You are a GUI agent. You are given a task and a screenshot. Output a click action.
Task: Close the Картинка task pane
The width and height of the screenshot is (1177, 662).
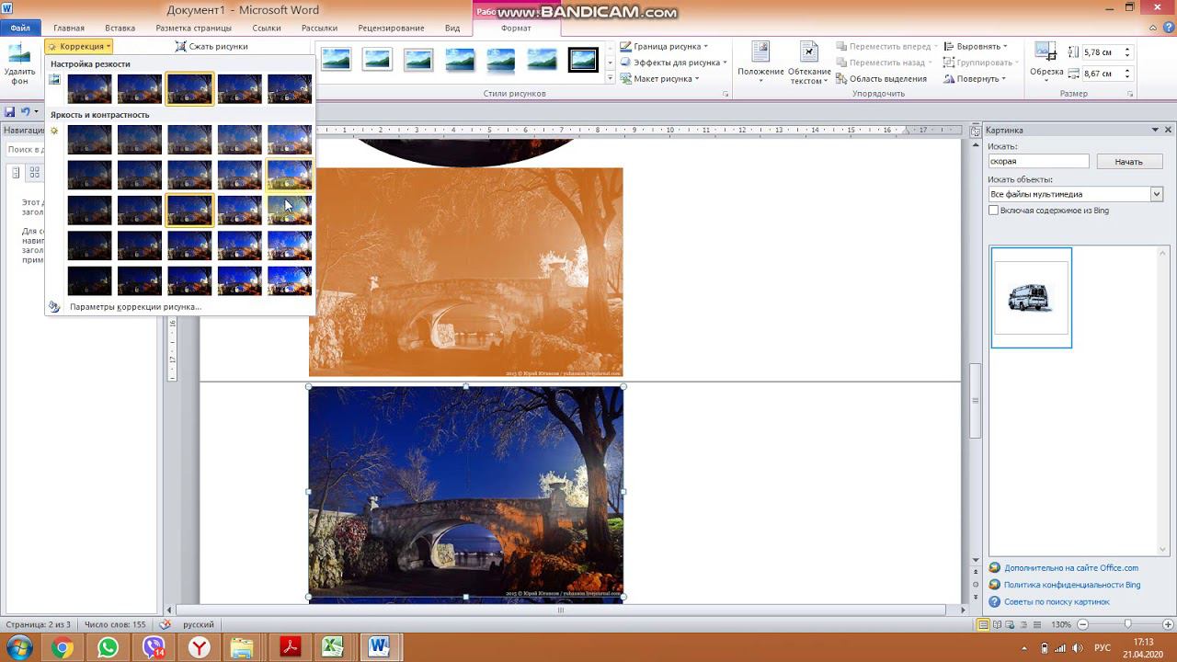(1168, 130)
